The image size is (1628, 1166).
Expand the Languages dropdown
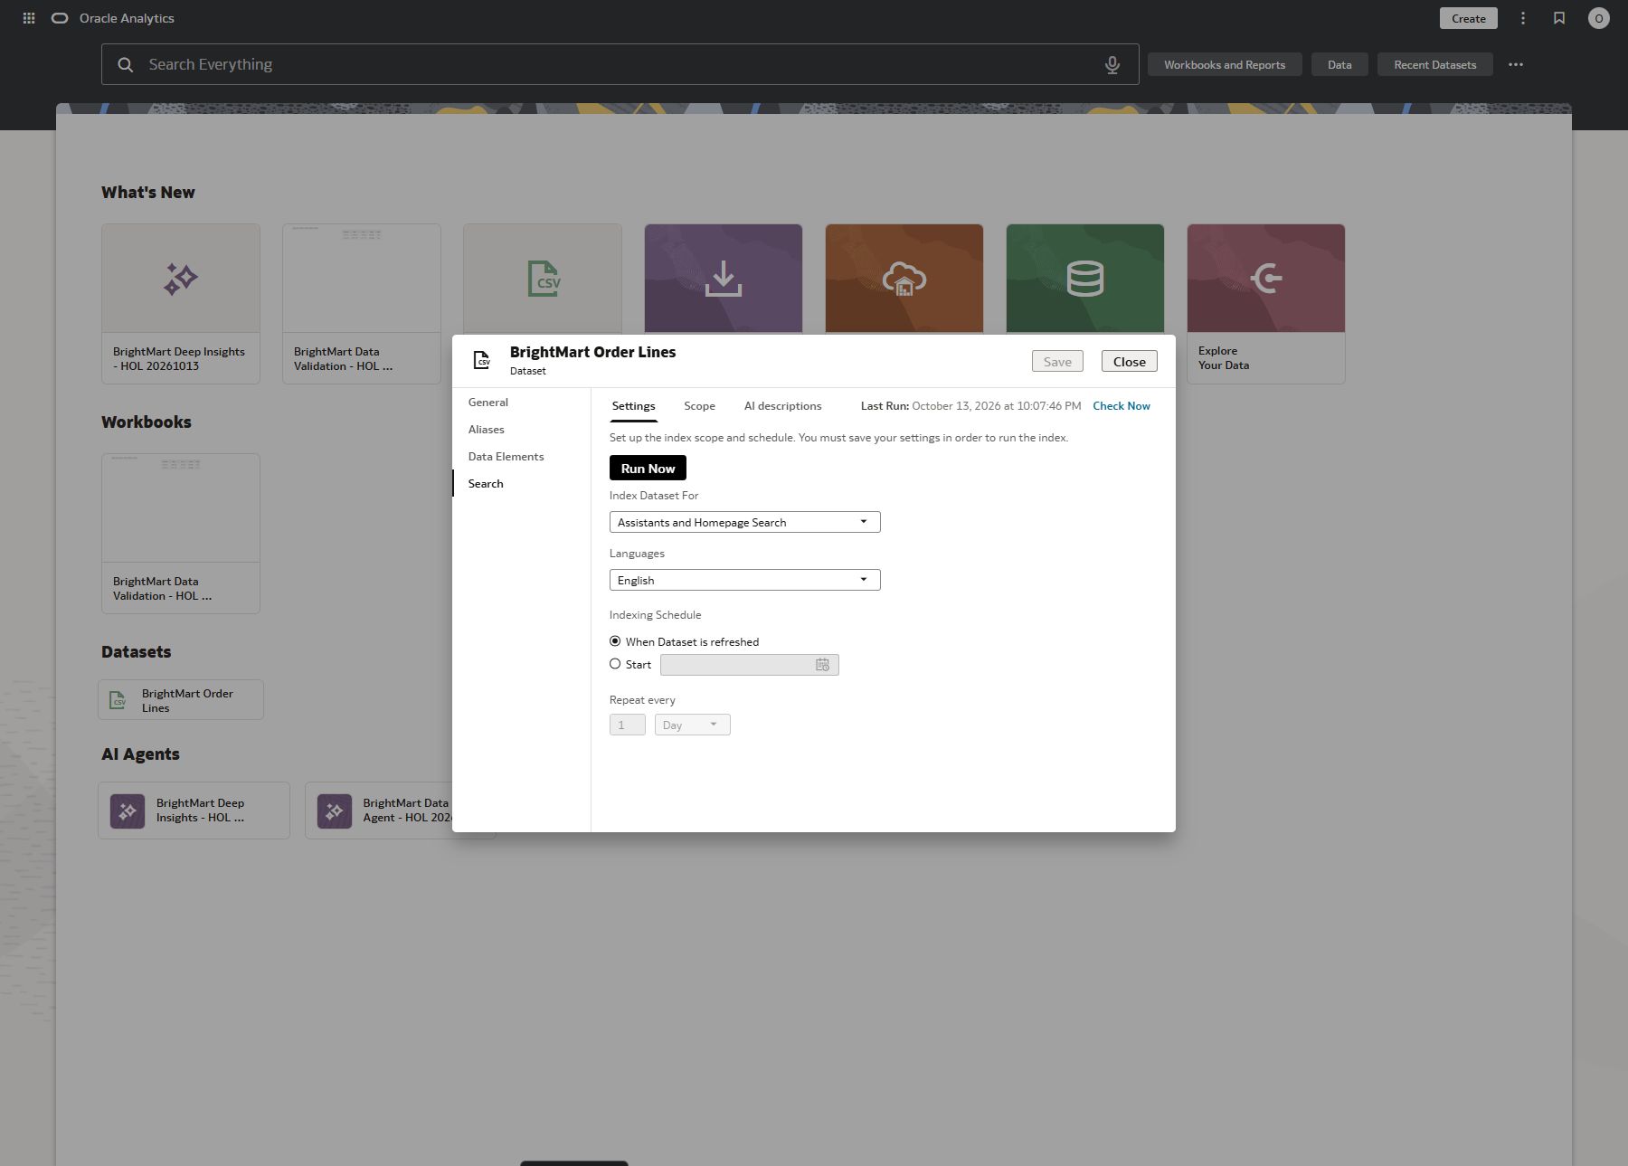tap(744, 580)
